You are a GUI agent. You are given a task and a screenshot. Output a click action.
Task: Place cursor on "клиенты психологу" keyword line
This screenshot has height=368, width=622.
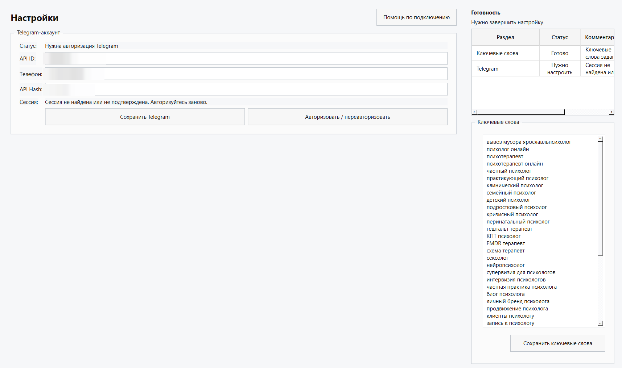pyautogui.click(x=510, y=316)
